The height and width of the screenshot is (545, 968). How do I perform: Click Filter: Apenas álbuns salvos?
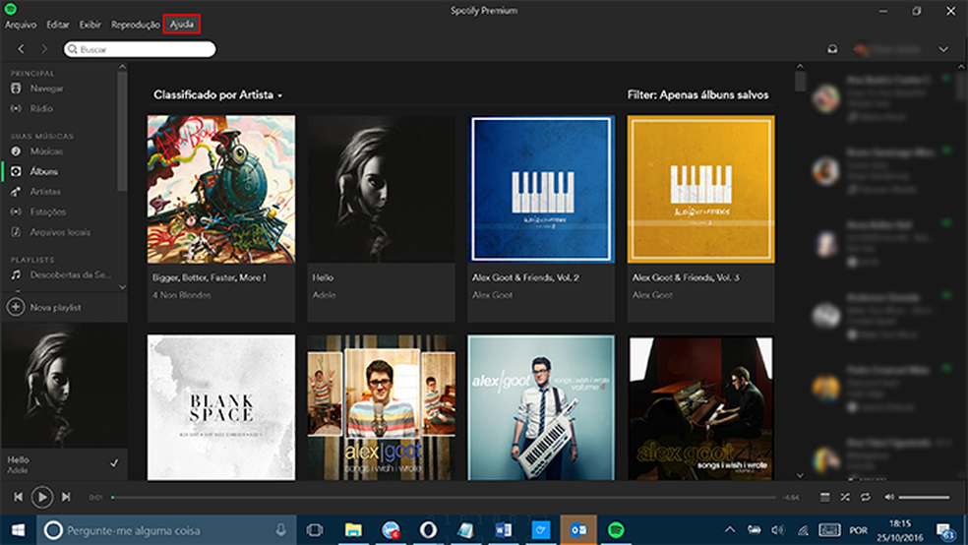[x=697, y=95]
